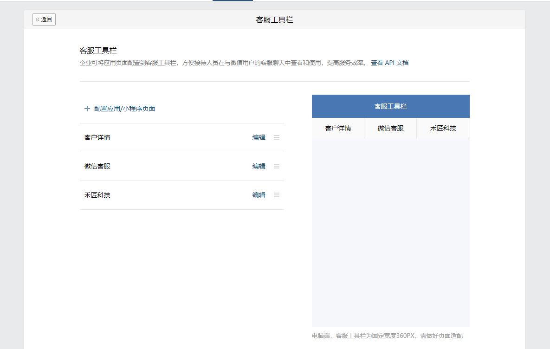
Task: Select the drag handle on 禾匠科技 row
Action: coord(277,195)
